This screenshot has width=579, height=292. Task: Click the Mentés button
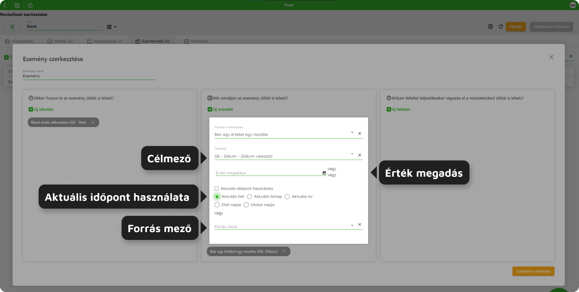click(x=516, y=26)
